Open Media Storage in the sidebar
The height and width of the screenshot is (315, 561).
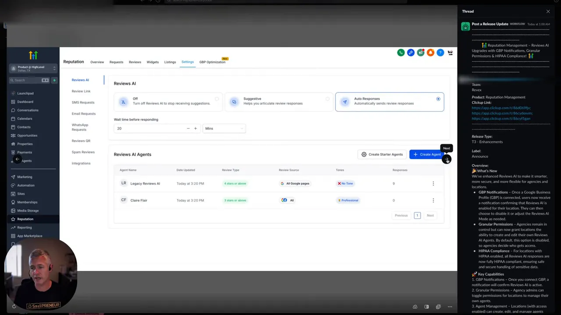coord(28,210)
